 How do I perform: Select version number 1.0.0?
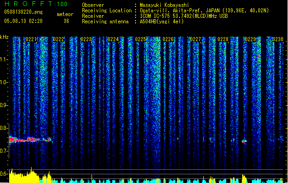62,4
